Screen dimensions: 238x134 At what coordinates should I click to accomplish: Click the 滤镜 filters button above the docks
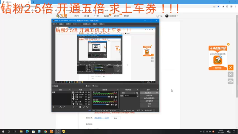pos(95,86)
